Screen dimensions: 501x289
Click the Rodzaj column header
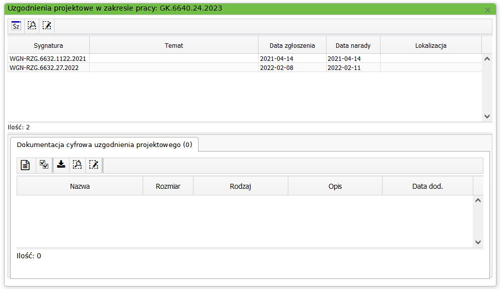coord(240,186)
